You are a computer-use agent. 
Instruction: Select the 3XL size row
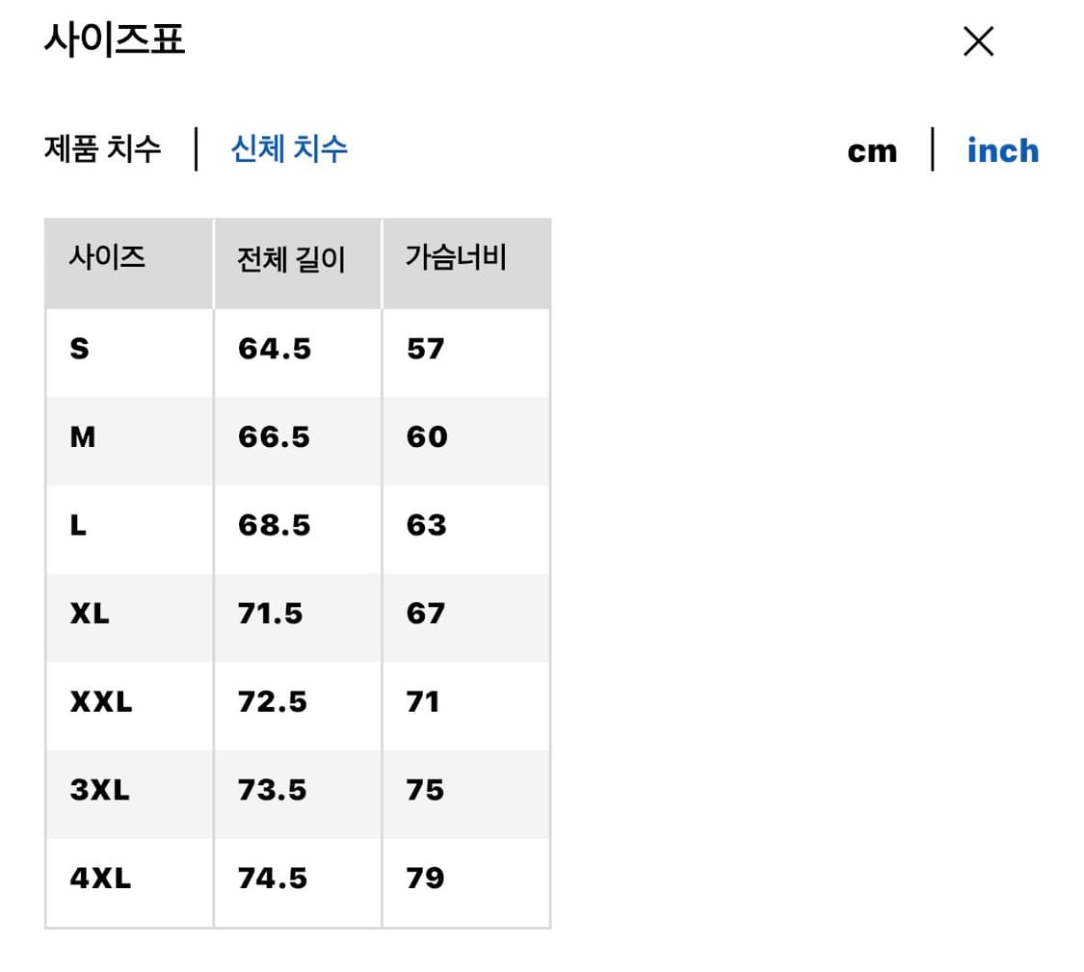tap(99, 790)
